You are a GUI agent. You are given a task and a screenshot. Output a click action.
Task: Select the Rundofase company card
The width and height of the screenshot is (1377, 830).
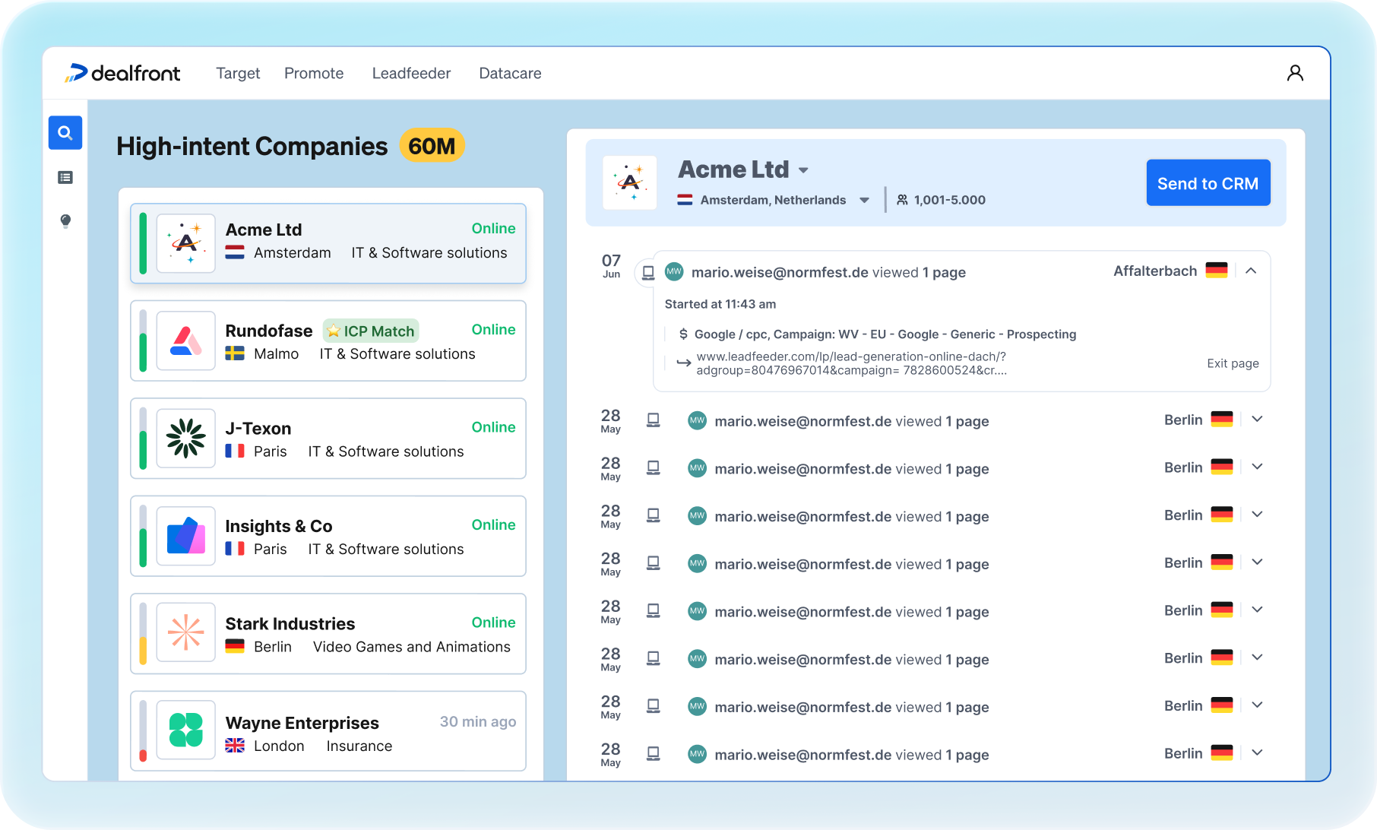click(328, 341)
